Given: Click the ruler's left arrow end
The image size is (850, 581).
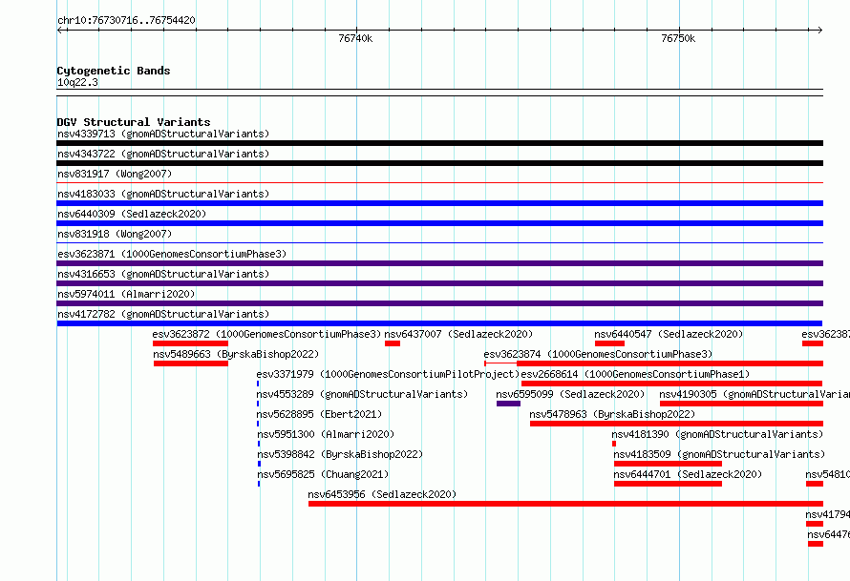Looking at the screenshot, I should pyautogui.click(x=60, y=30).
